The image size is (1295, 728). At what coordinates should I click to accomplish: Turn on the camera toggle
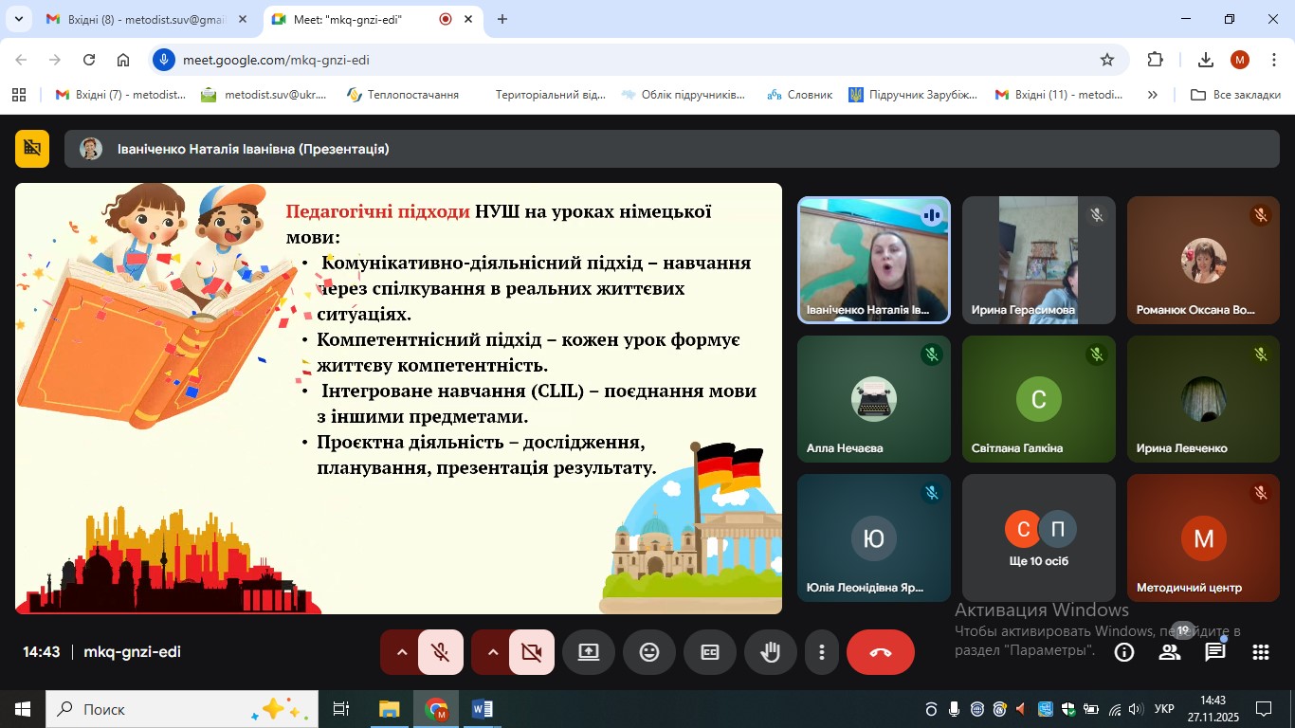pyautogui.click(x=531, y=652)
